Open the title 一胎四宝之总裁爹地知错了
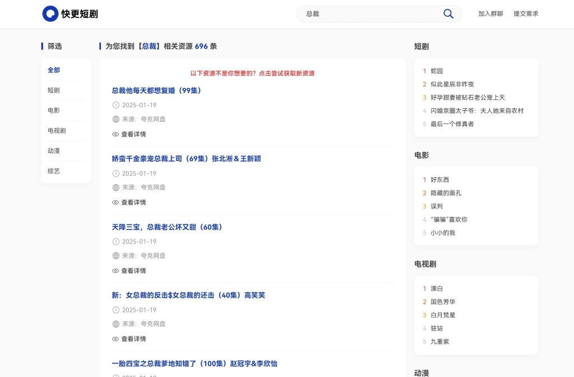Image resolution: width=574 pixels, height=377 pixels. pos(195,364)
